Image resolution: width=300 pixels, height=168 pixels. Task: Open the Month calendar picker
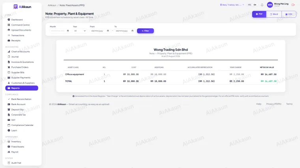click(68, 31)
